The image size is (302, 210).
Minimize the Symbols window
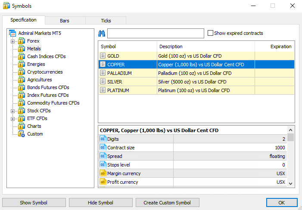[253, 6]
